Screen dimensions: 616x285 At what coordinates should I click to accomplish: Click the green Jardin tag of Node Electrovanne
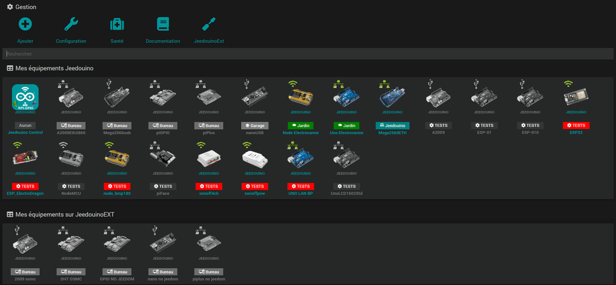tap(301, 125)
